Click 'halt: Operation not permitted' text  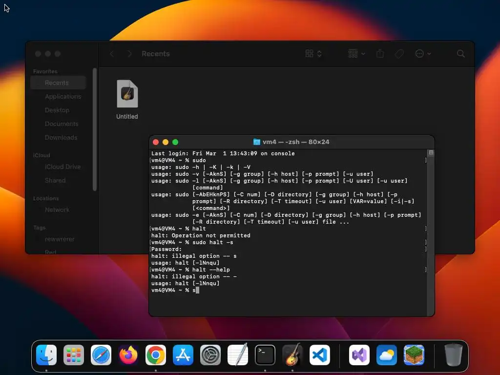(x=201, y=235)
